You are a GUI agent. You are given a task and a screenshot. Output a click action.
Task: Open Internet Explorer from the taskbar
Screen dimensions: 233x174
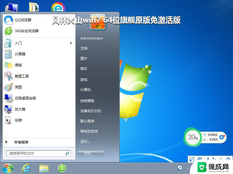tap(26, 168)
